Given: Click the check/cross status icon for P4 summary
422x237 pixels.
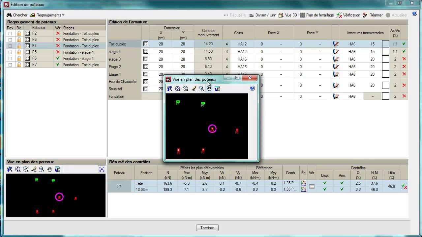Looking at the screenshot, I should click(x=404, y=186).
